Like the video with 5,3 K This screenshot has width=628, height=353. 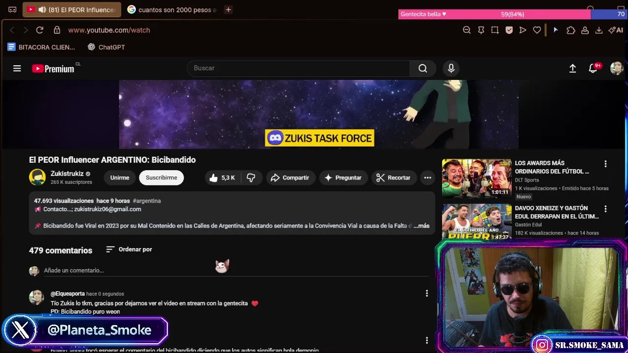point(222,177)
